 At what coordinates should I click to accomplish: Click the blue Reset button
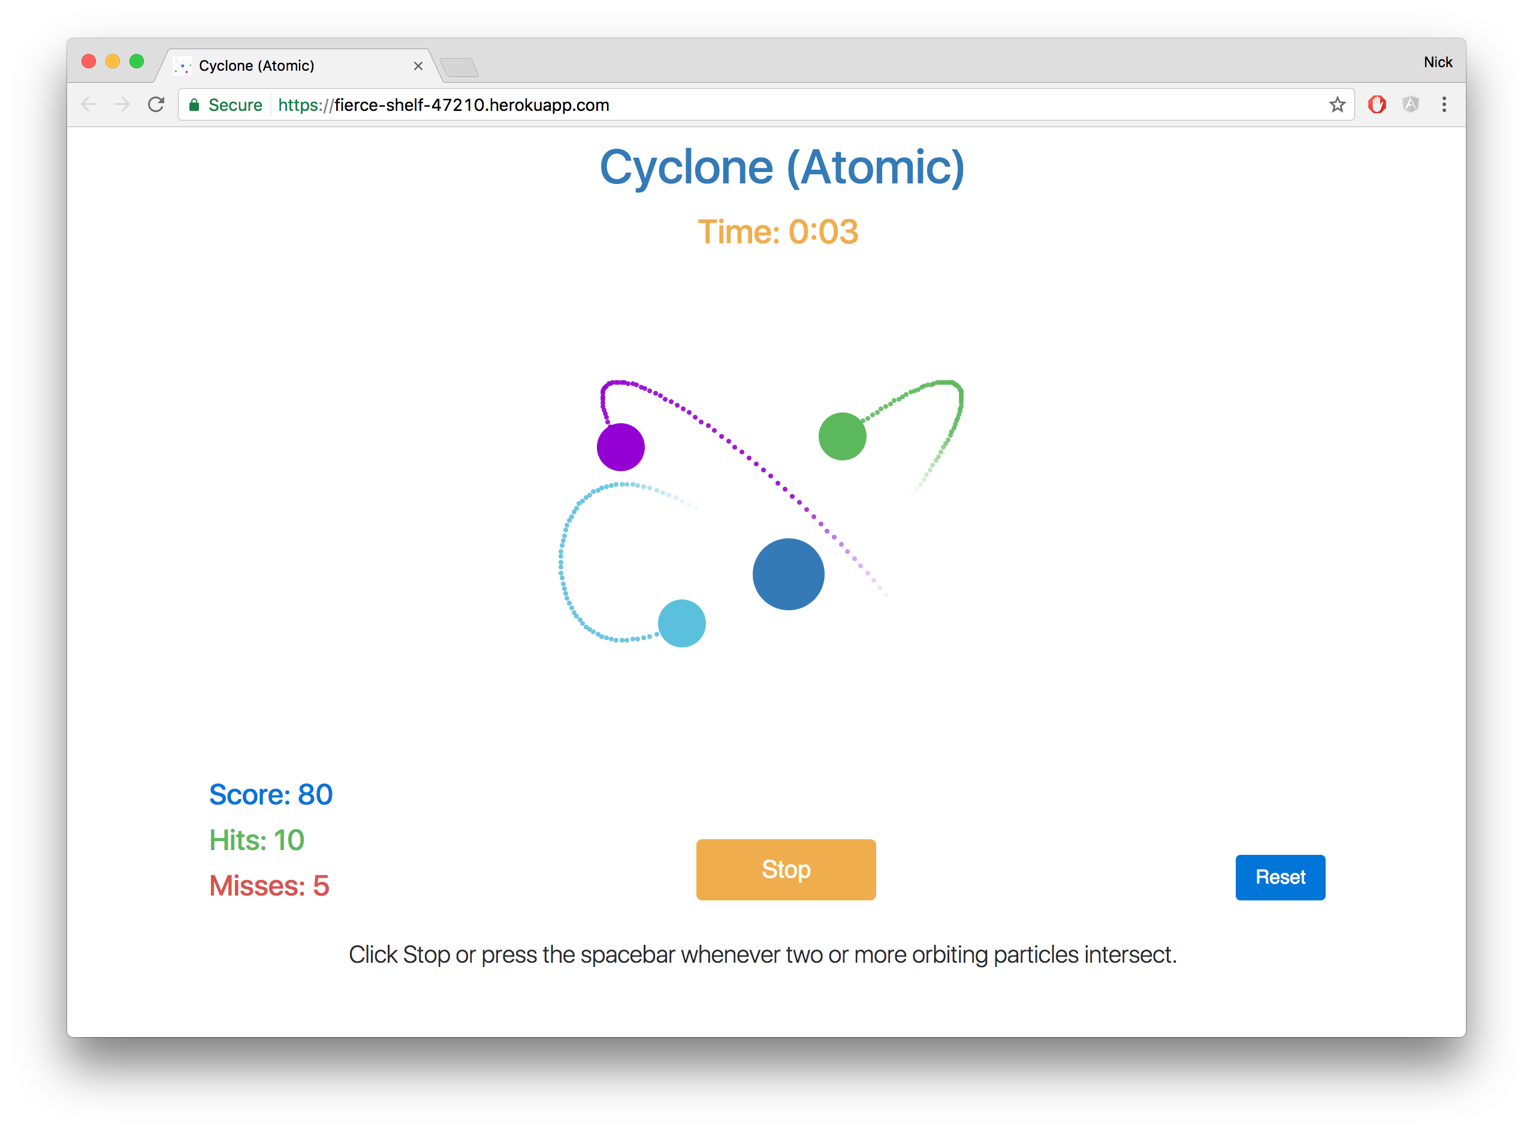pos(1280,877)
